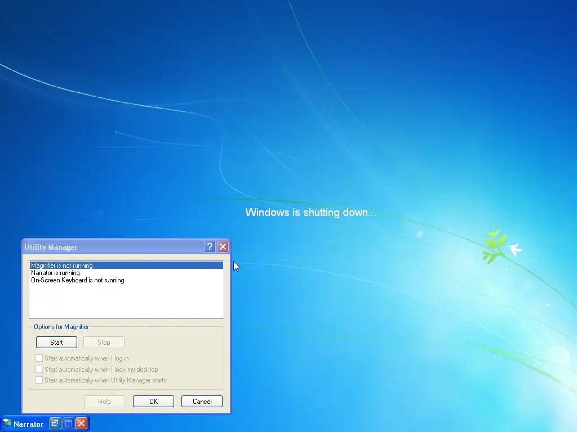The height and width of the screenshot is (432, 577).
Task: Restore the minimized Narrator window
Action: [55, 424]
